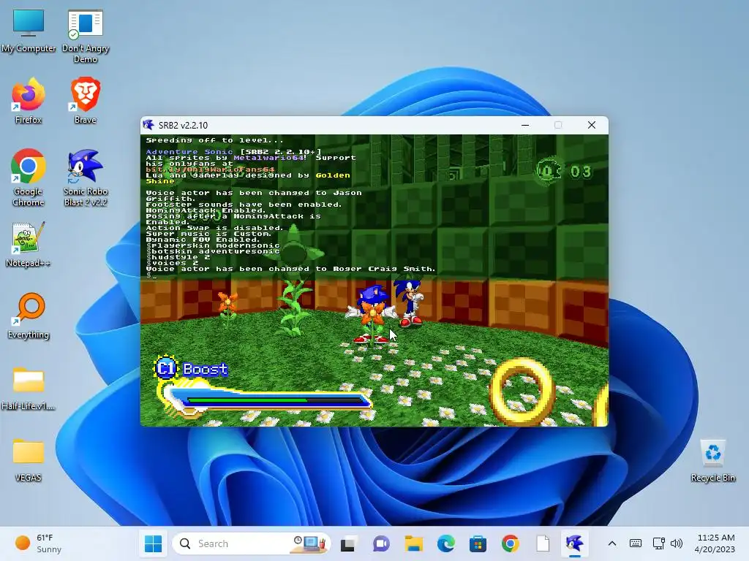The image size is (749, 561).
Task: Open Task View from the taskbar
Action: [347, 543]
